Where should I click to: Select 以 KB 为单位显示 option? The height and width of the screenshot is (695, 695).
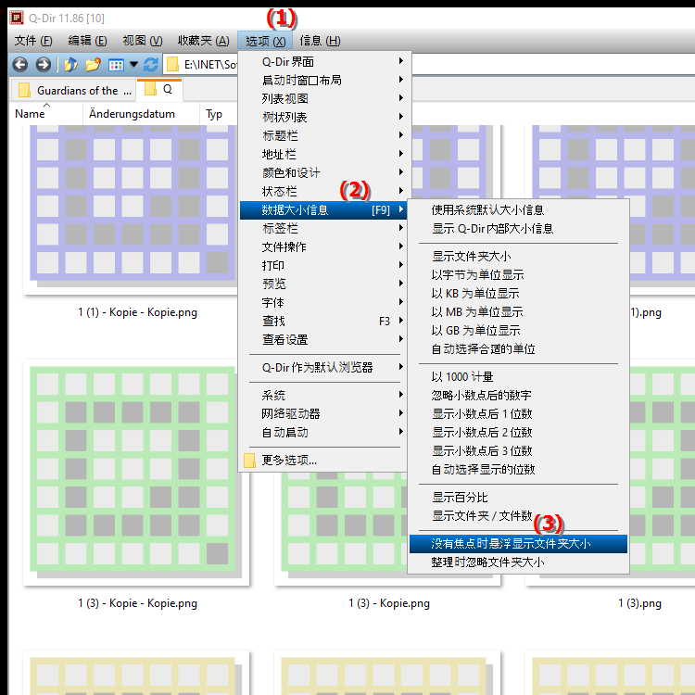point(518,294)
